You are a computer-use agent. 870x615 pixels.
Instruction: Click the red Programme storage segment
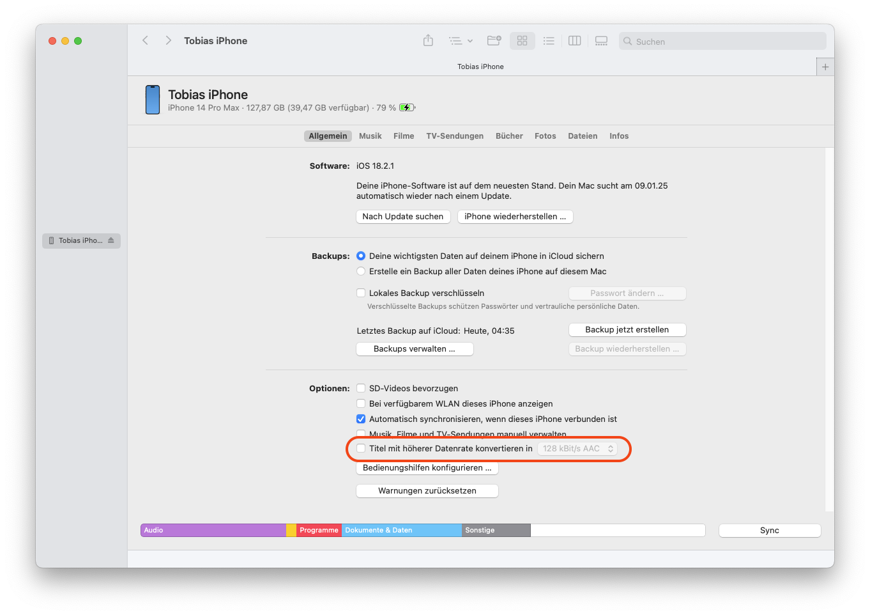click(x=319, y=531)
